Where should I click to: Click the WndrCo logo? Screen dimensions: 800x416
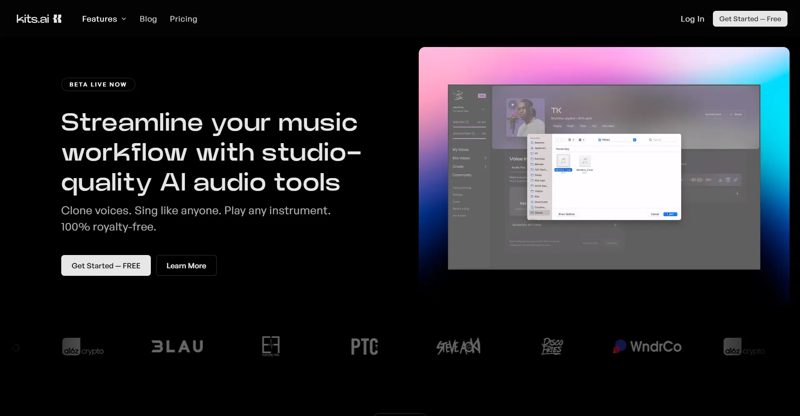point(647,347)
